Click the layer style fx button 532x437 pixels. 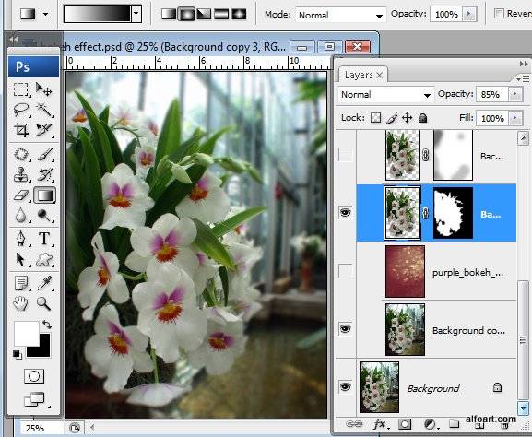point(381,424)
